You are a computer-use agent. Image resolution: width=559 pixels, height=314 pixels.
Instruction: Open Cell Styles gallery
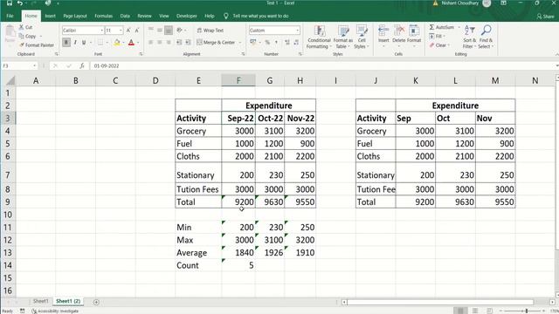[x=362, y=37]
